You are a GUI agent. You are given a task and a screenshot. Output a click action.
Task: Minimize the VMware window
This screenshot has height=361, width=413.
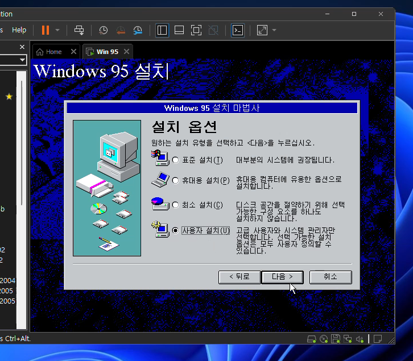point(328,14)
